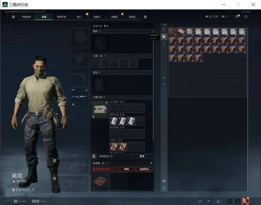The image size is (261, 205).
Task: Click the leaderboard stats icon in bottom bar
Action: tap(200, 201)
